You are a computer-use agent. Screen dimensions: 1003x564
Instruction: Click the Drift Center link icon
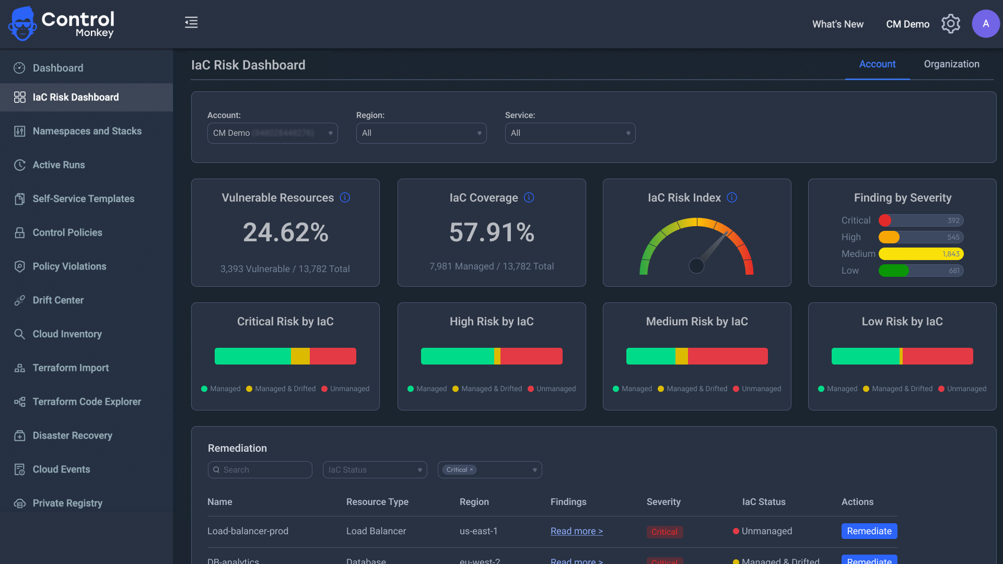point(19,300)
